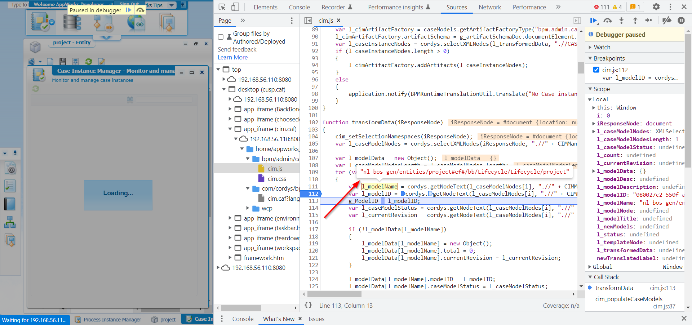Click the Step into next function icon
This screenshot has height=325, width=692.
(621, 21)
